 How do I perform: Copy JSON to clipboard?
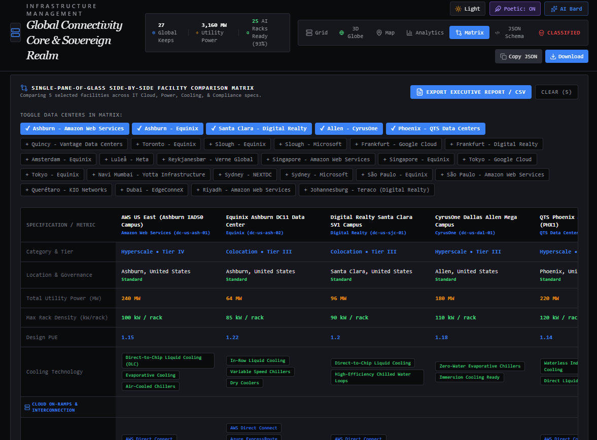pos(518,56)
